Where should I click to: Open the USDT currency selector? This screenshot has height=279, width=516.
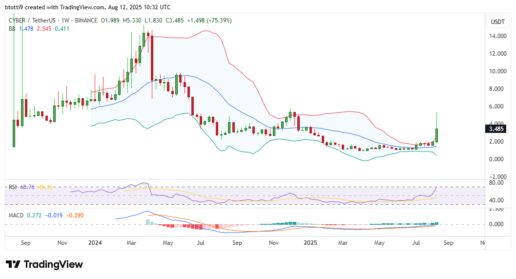tap(497, 21)
